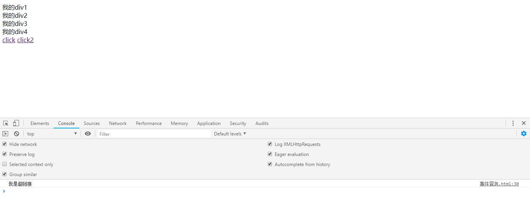Click the "click" hyperlink on the page
Image resolution: width=530 pixels, height=202 pixels.
[x=9, y=40]
